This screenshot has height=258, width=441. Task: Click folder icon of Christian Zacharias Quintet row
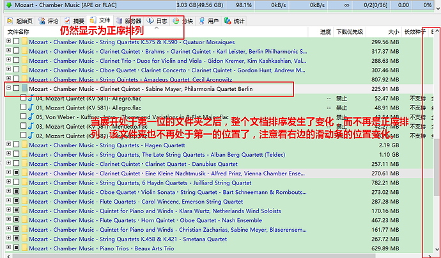click(25, 230)
